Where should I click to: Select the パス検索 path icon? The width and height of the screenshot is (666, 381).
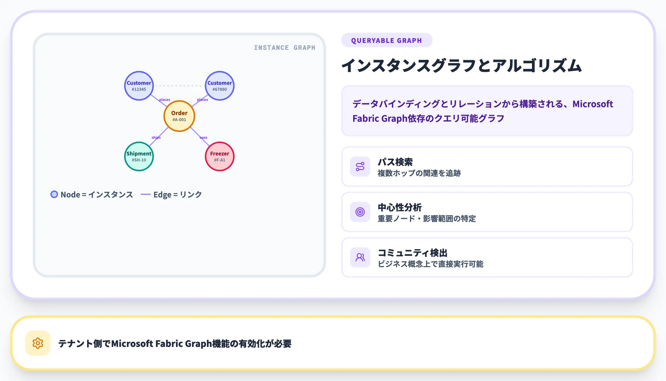360,167
